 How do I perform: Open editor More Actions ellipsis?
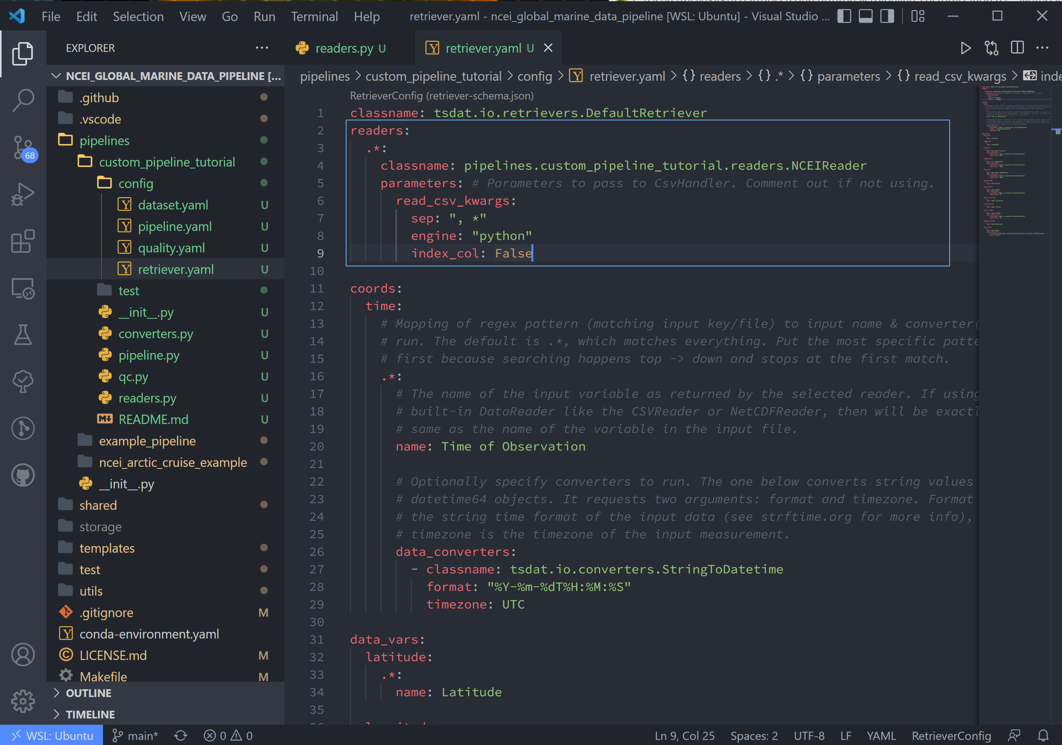1042,48
